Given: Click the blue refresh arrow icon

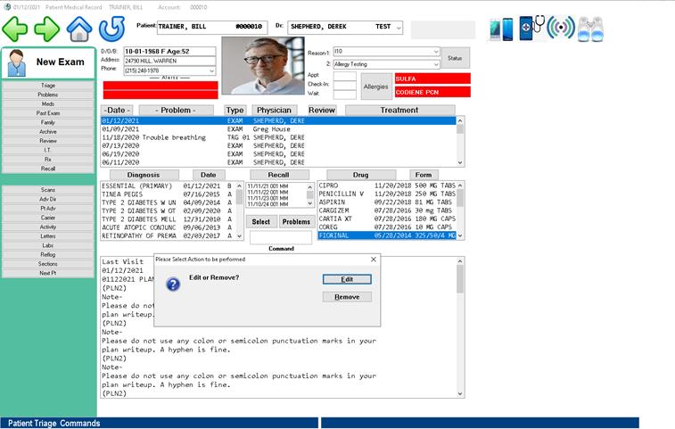Looking at the screenshot, I should pyautogui.click(x=111, y=29).
